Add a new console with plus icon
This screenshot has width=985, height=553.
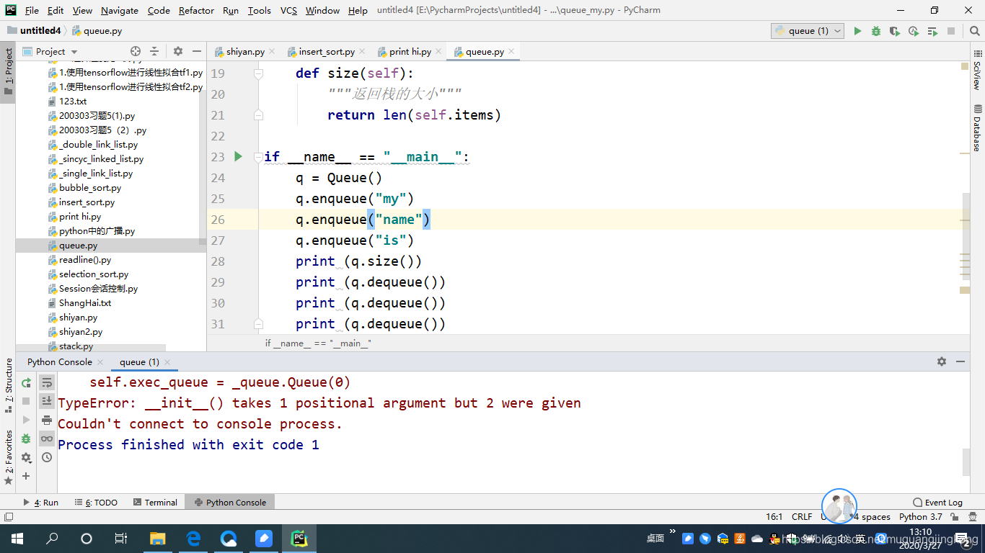(26, 476)
